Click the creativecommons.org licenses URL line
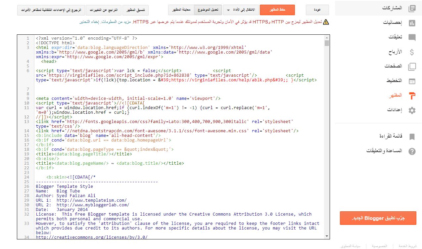 (x=92, y=237)
